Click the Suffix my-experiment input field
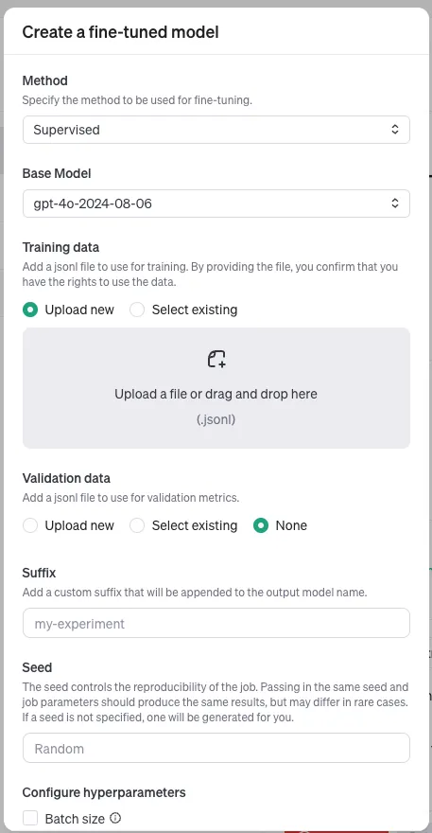432x833 pixels. click(216, 623)
